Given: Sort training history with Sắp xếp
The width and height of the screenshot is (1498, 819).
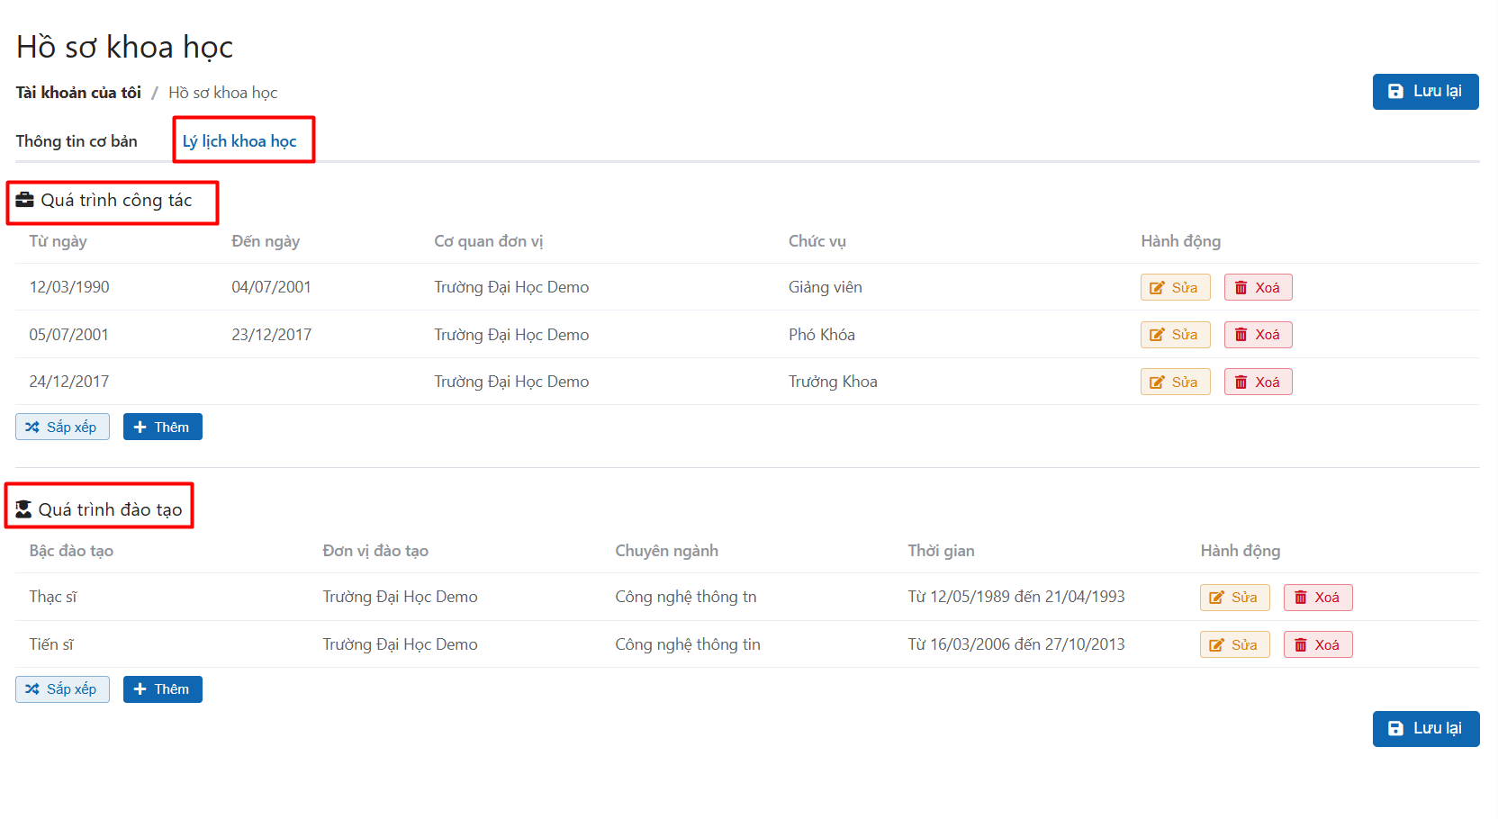Looking at the screenshot, I should pos(62,689).
